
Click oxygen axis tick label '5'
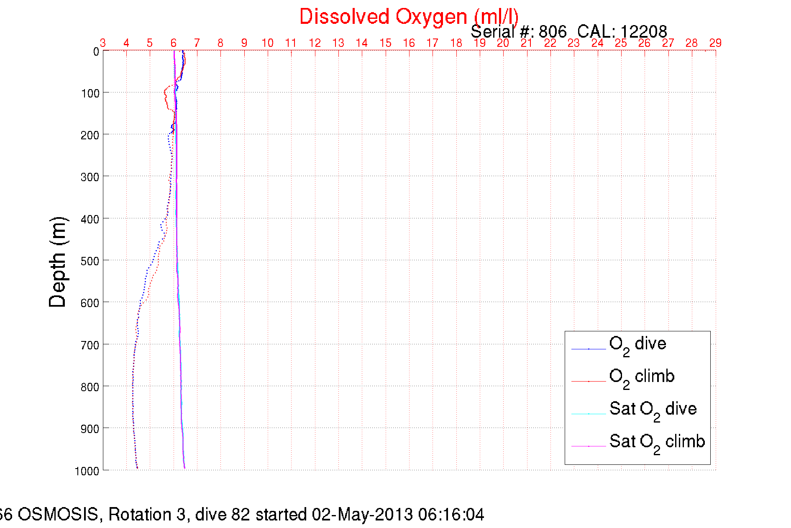click(150, 43)
